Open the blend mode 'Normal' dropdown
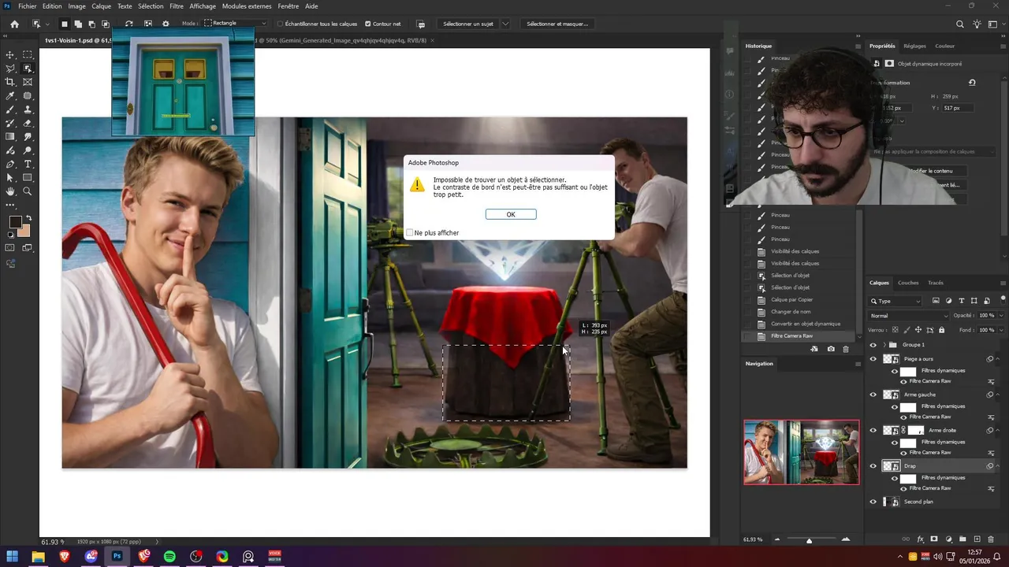 pos(907,316)
